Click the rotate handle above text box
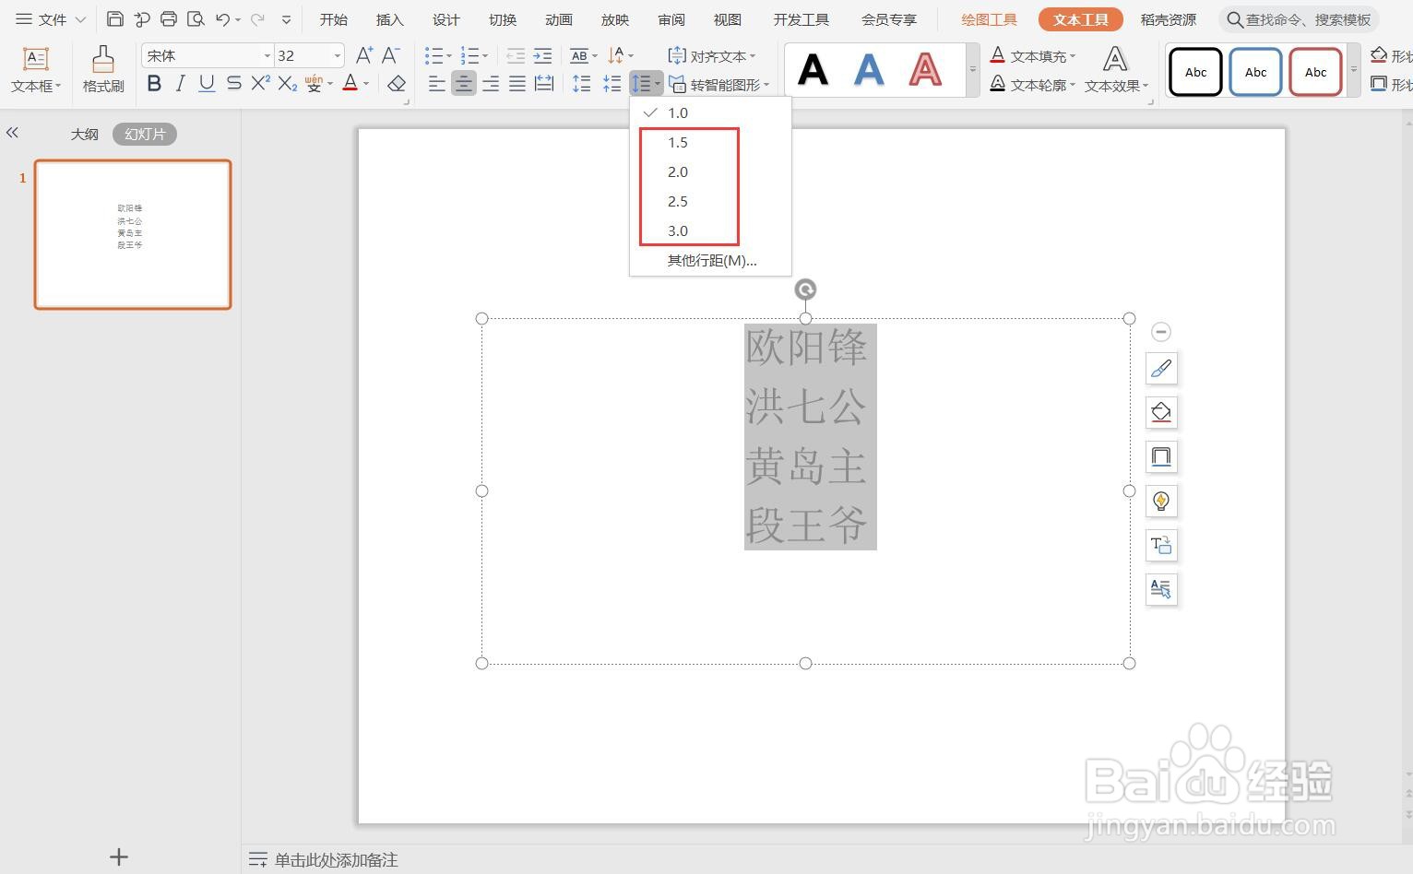Image resolution: width=1413 pixels, height=874 pixels. click(805, 289)
